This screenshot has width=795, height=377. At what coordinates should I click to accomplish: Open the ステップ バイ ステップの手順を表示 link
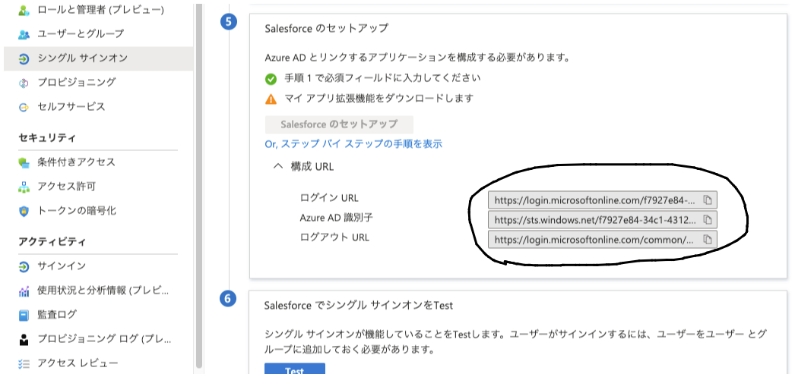click(353, 144)
